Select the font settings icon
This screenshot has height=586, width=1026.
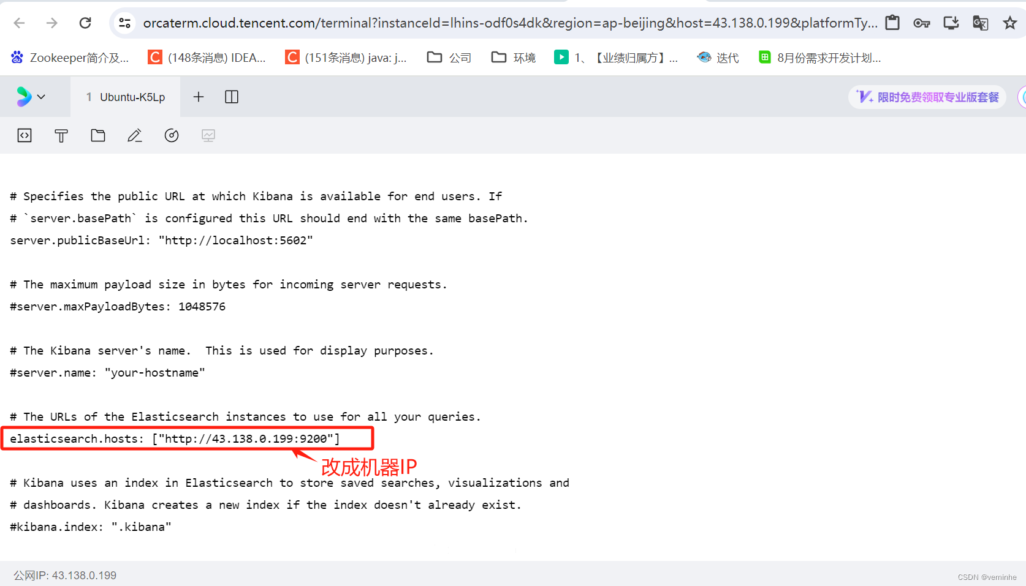coord(61,135)
